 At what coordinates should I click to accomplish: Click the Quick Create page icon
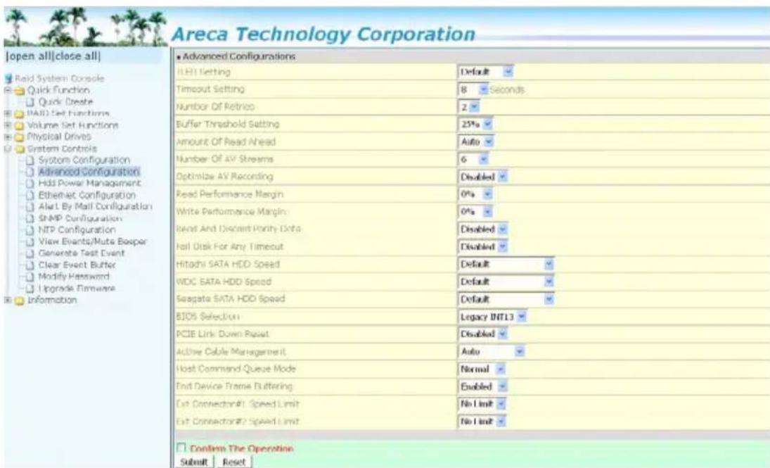coord(30,102)
